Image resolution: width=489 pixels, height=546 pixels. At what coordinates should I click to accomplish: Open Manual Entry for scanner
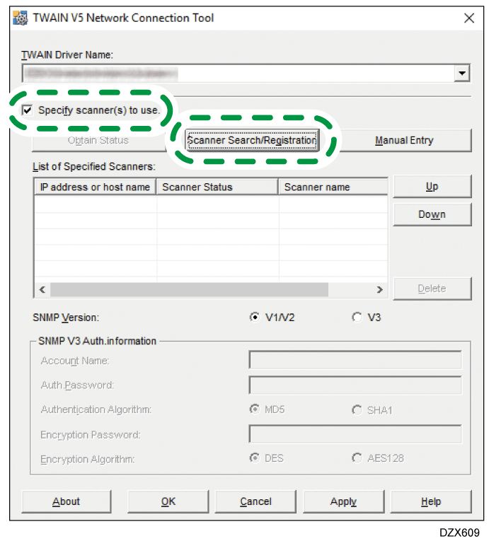coord(403,140)
